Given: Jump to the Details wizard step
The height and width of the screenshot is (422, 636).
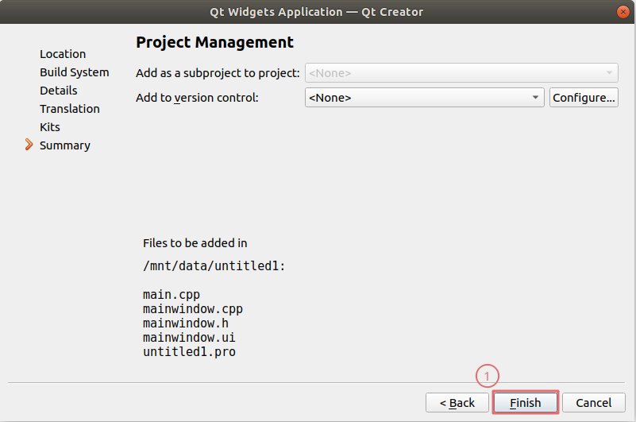Looking at the screenshot, I should tap(59, 91).
